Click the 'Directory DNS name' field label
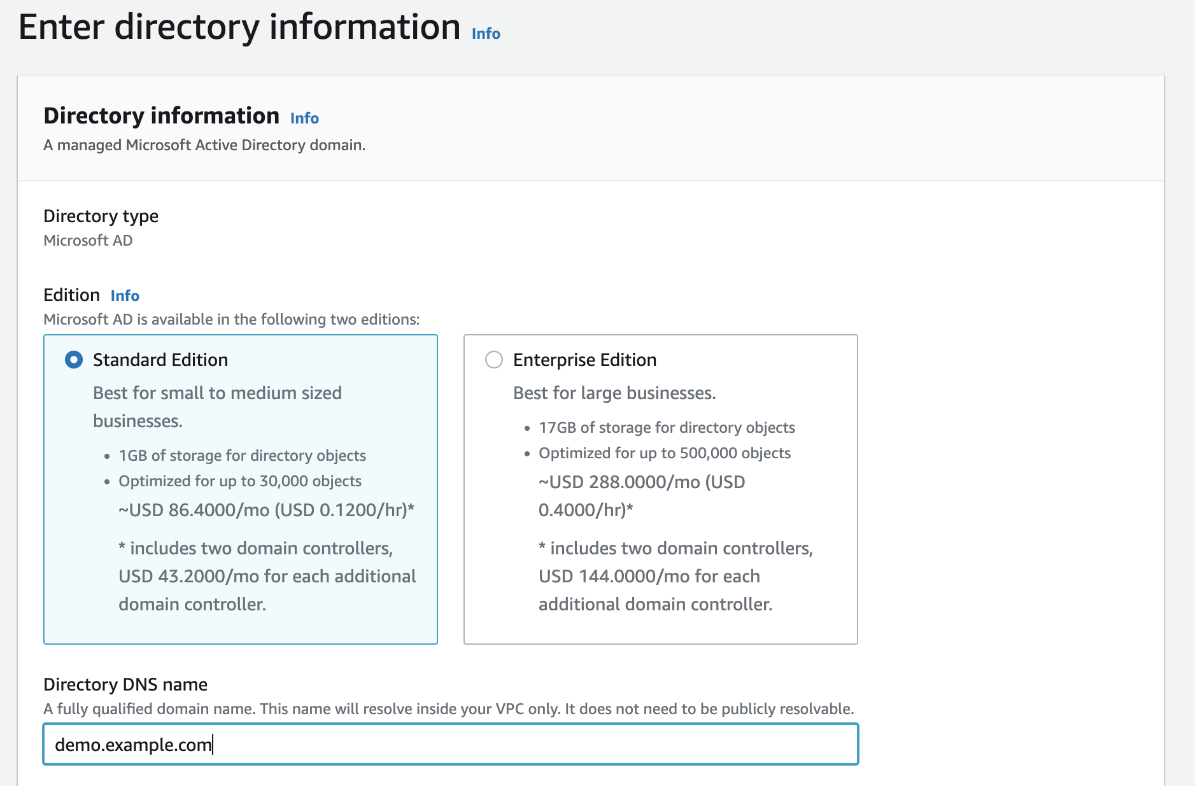 pyautogui.click(x=125, y=685)
